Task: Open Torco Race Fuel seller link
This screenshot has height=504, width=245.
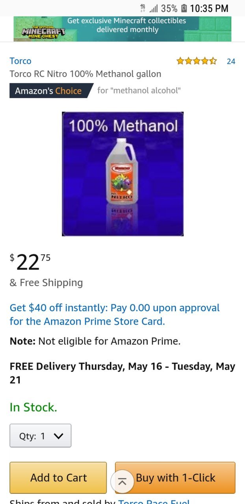Action: pos(154,502)
